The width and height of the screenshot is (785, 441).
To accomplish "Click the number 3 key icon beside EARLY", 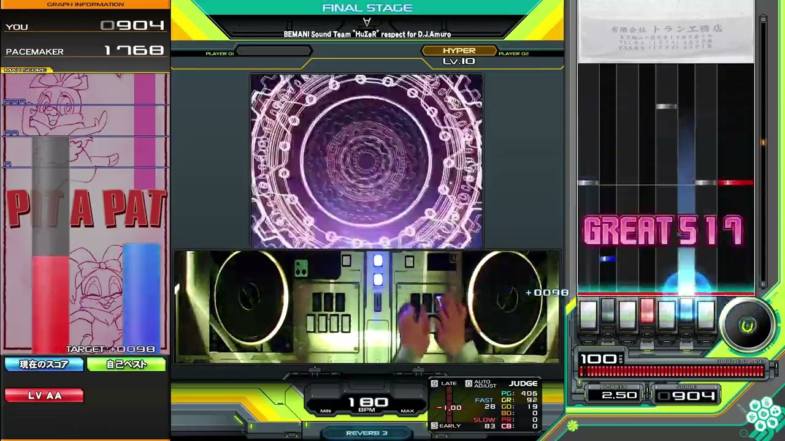I will [434, 426].
